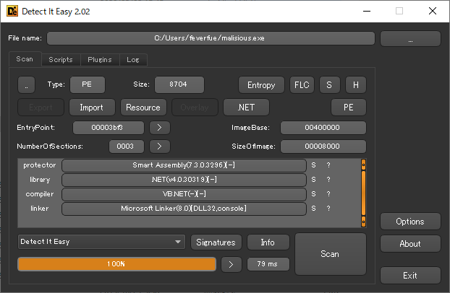Click the PE type button

click(x=88, y=84)
